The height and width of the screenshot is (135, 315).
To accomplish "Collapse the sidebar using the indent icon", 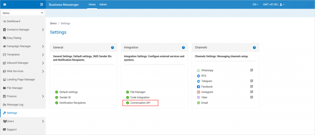I will tap(42, 5).
